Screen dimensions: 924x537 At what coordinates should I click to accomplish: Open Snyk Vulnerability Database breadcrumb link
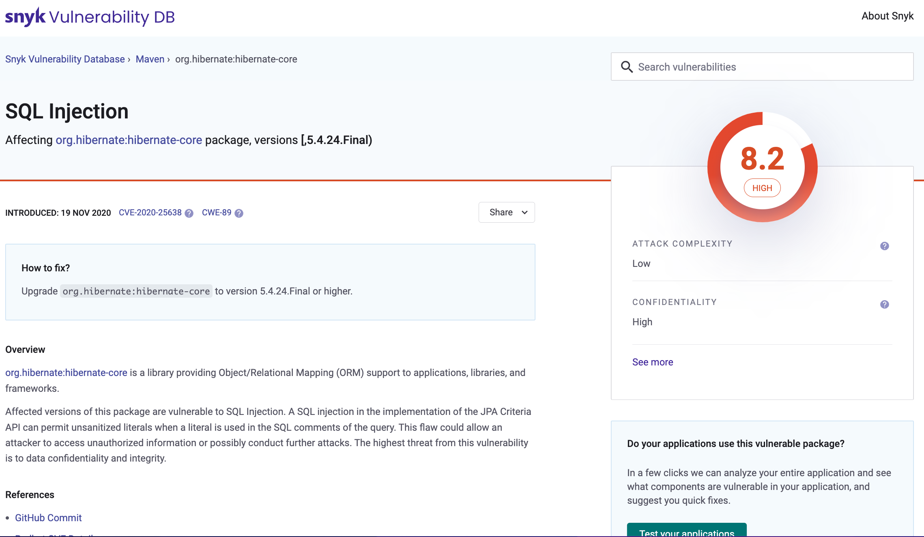[x=64, y=59]
